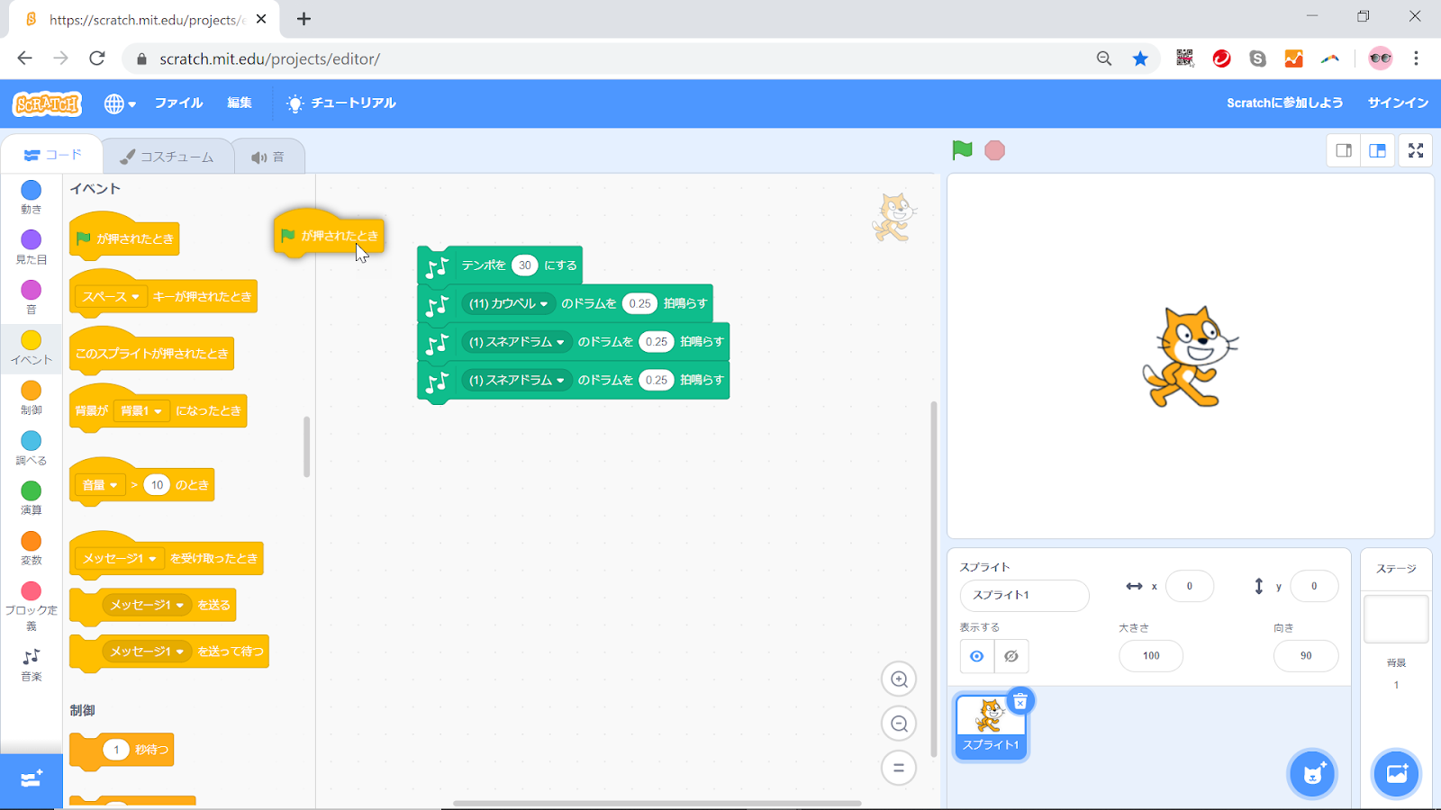
Task: Click the palette flag が押されたとき block
Action: coord(124,238)
